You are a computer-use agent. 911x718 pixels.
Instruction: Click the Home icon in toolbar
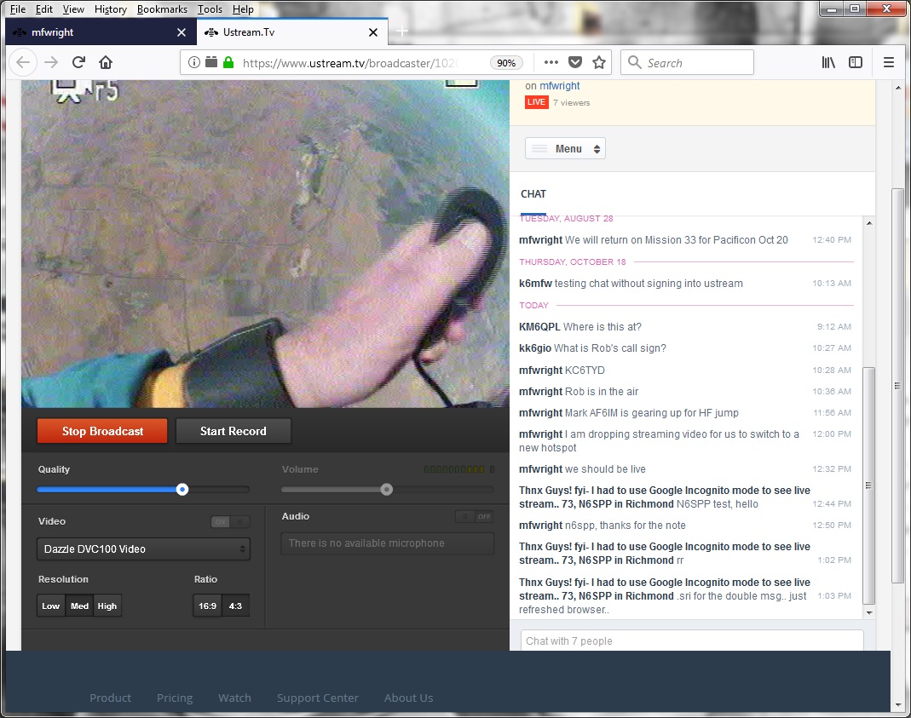click(106, 62)
